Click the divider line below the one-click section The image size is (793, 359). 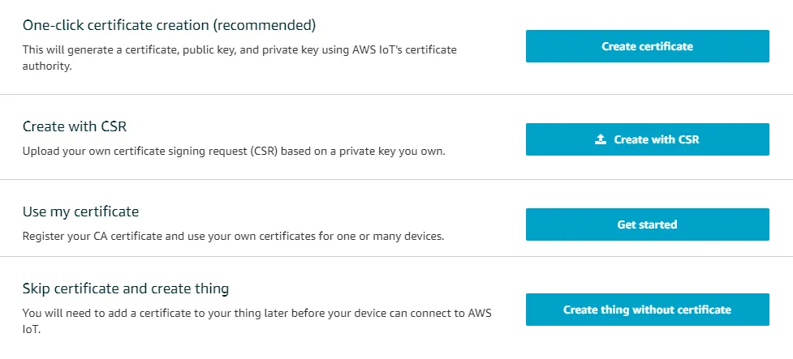click(396, 95)
